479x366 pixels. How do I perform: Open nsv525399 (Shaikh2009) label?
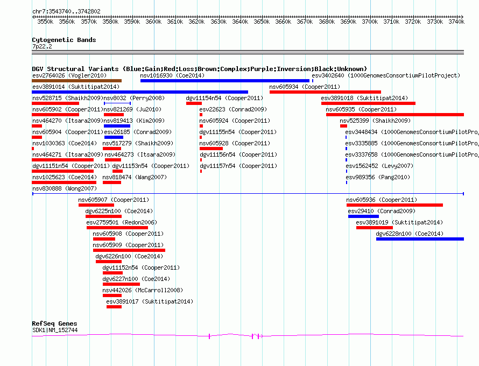[375, 121]
